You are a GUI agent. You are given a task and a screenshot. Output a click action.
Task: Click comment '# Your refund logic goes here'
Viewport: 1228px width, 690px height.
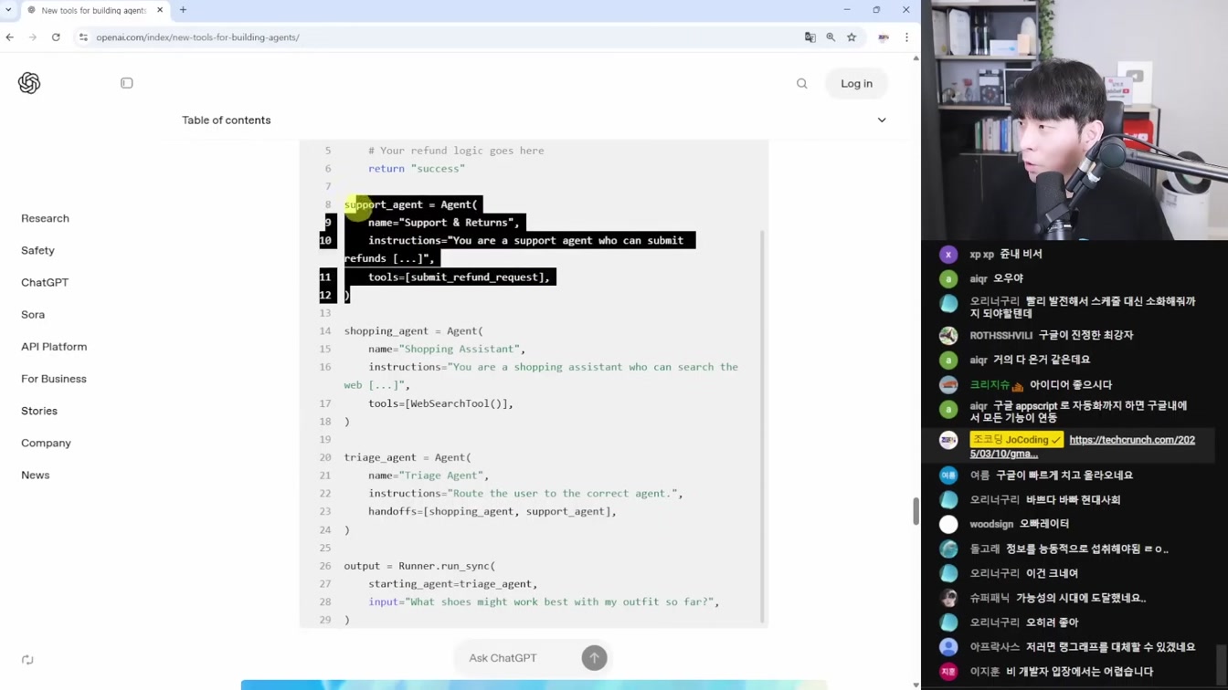coord(456,151)
